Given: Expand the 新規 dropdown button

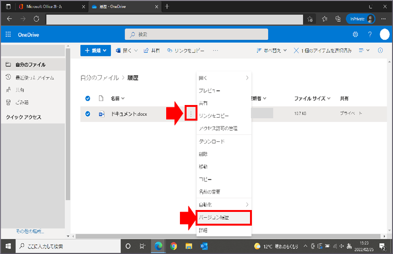Looking at the screenshot, I should (x=96, y=51).
